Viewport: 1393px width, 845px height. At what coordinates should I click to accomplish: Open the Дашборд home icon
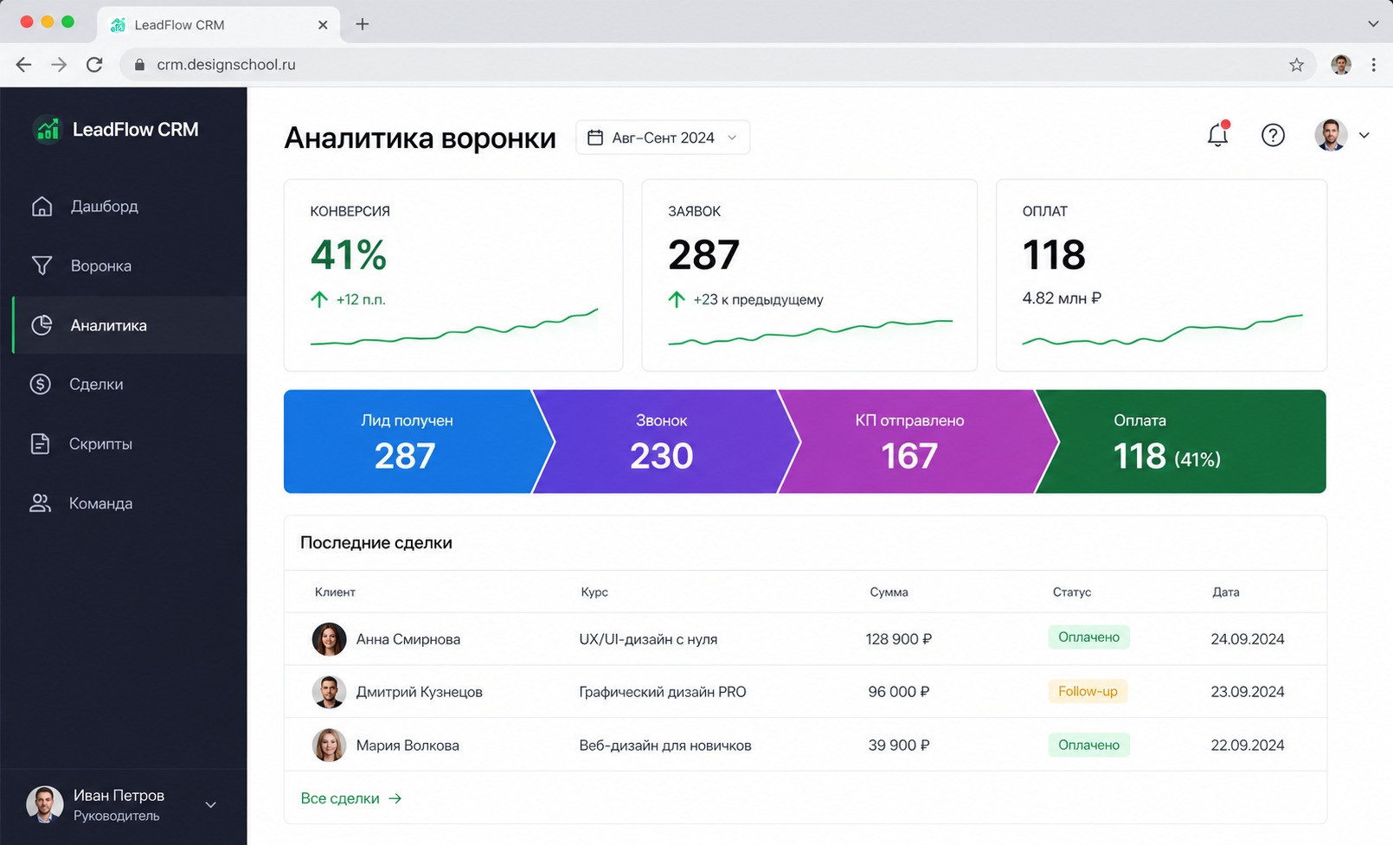42,206
